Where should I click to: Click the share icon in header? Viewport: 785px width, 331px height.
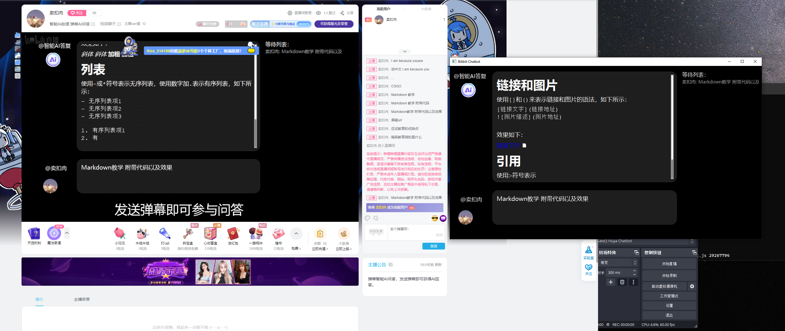click(342, 13)
